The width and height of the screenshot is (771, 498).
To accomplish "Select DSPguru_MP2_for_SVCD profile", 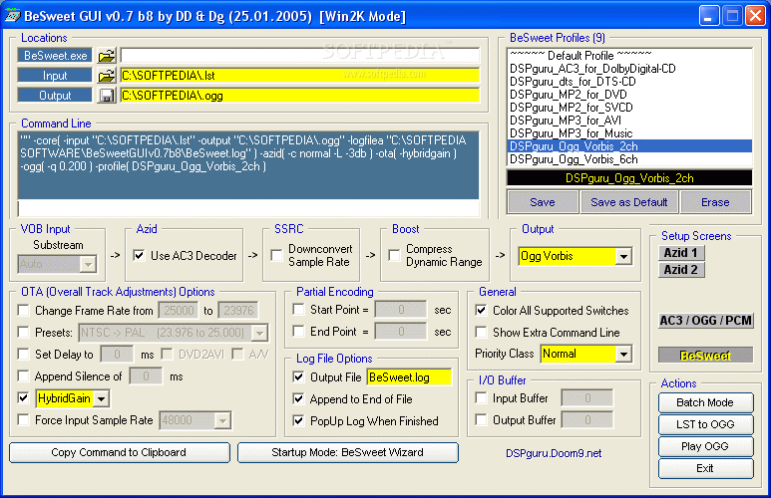I will click(629, 108).
